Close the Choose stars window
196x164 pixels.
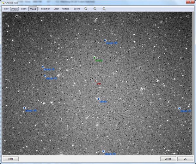(x=190, y=2)
